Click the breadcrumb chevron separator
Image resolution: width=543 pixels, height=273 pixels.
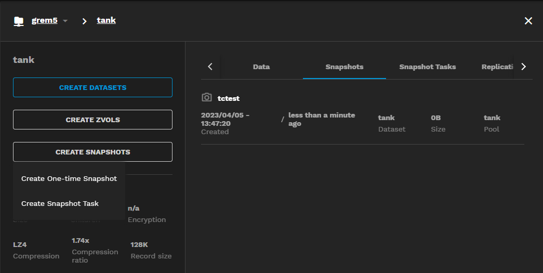coord(84,21)
